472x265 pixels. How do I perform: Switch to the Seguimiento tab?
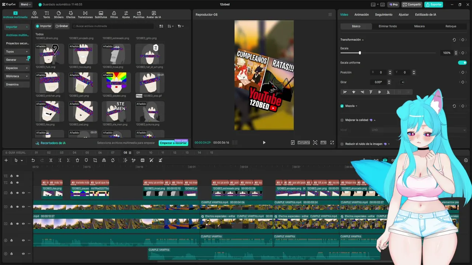tap(383, 15)
